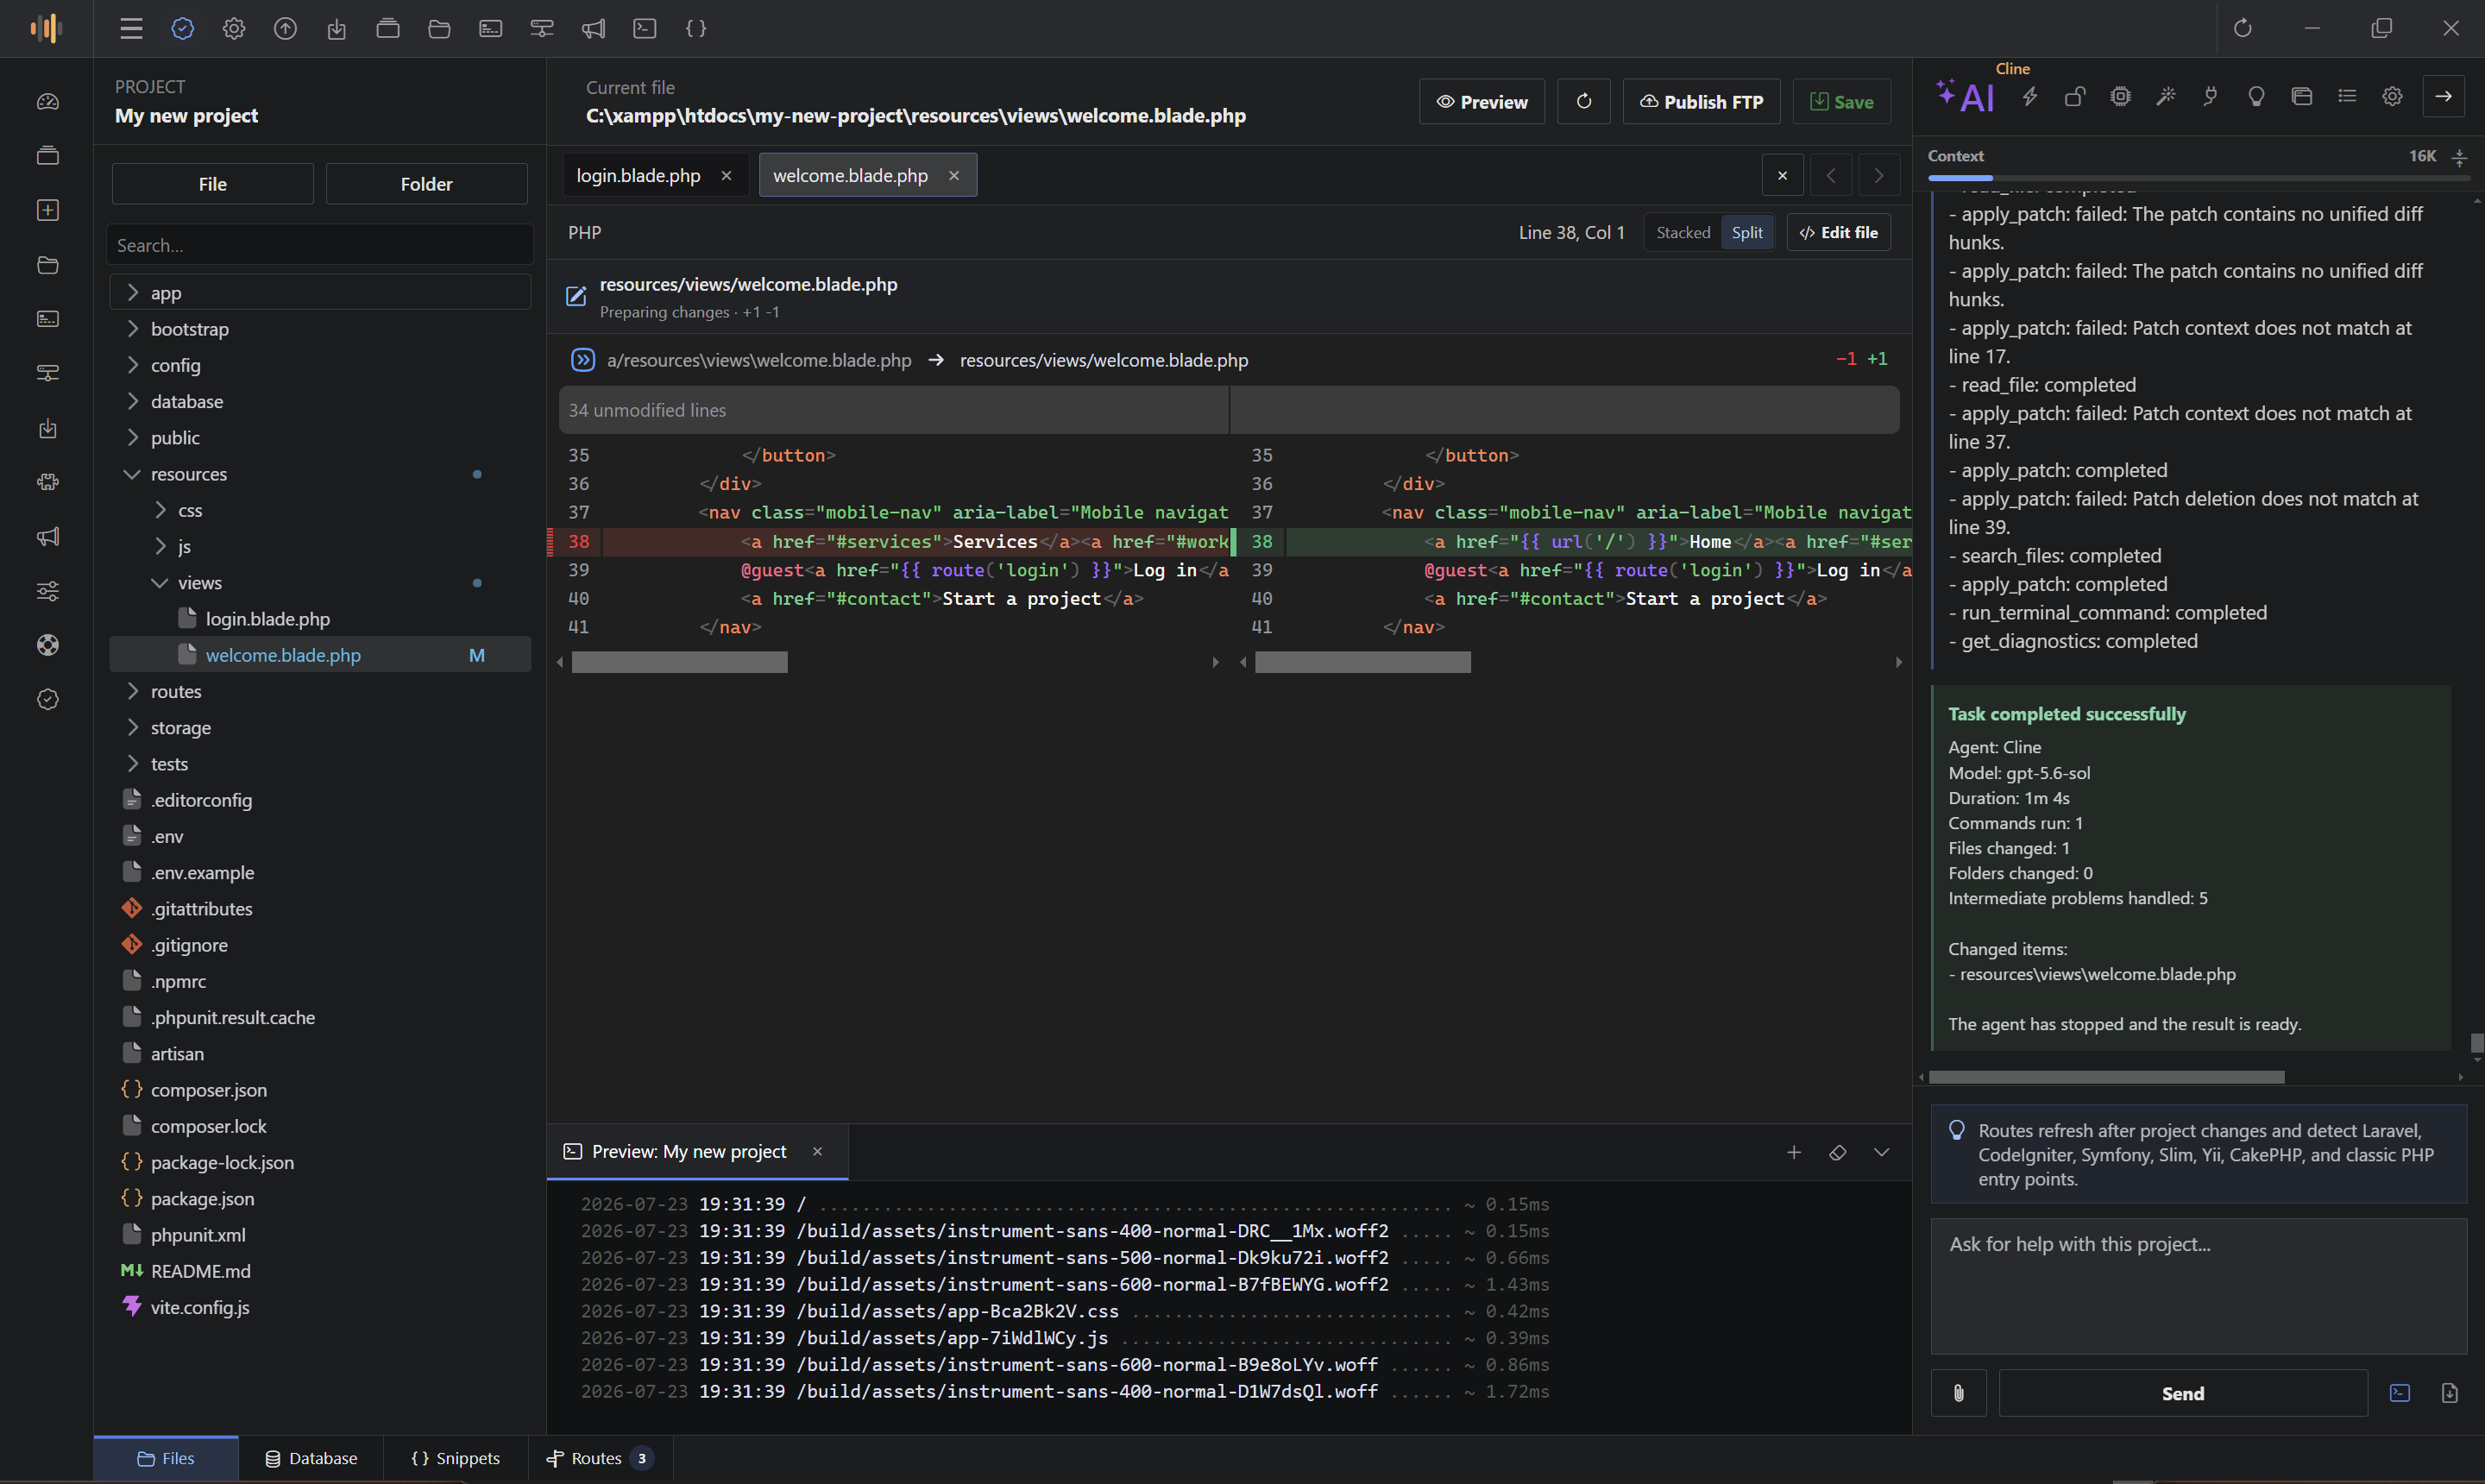This screenshot has height=1484, width=2485.
Task: Click the puzzle-piece extensions sidebar icon
Action: coord(47,482)
